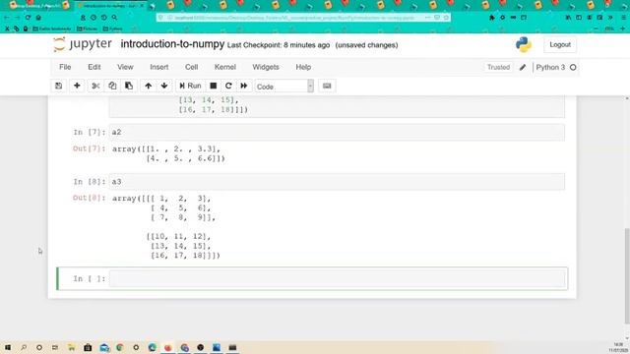Select the In [8] cell containing a3
Image resolution: width=630 pixels, height=354 pixels.
click(x=337, y=182)
